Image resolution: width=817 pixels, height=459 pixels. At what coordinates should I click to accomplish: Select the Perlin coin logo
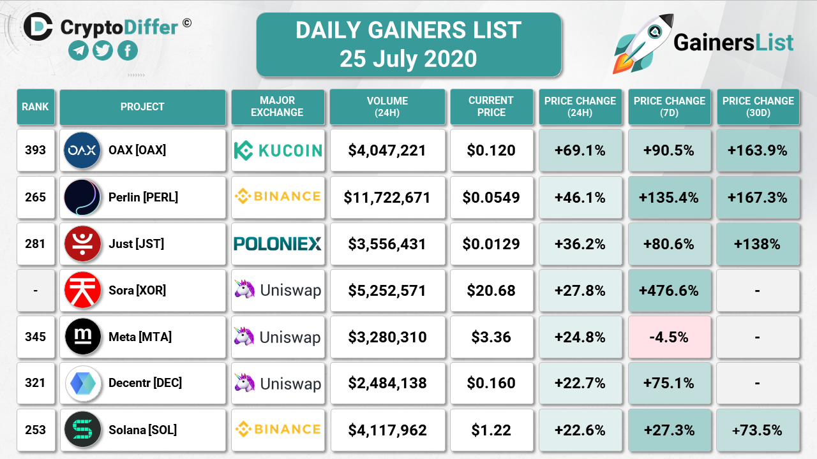pyautogui.click(x=82, y=197)
